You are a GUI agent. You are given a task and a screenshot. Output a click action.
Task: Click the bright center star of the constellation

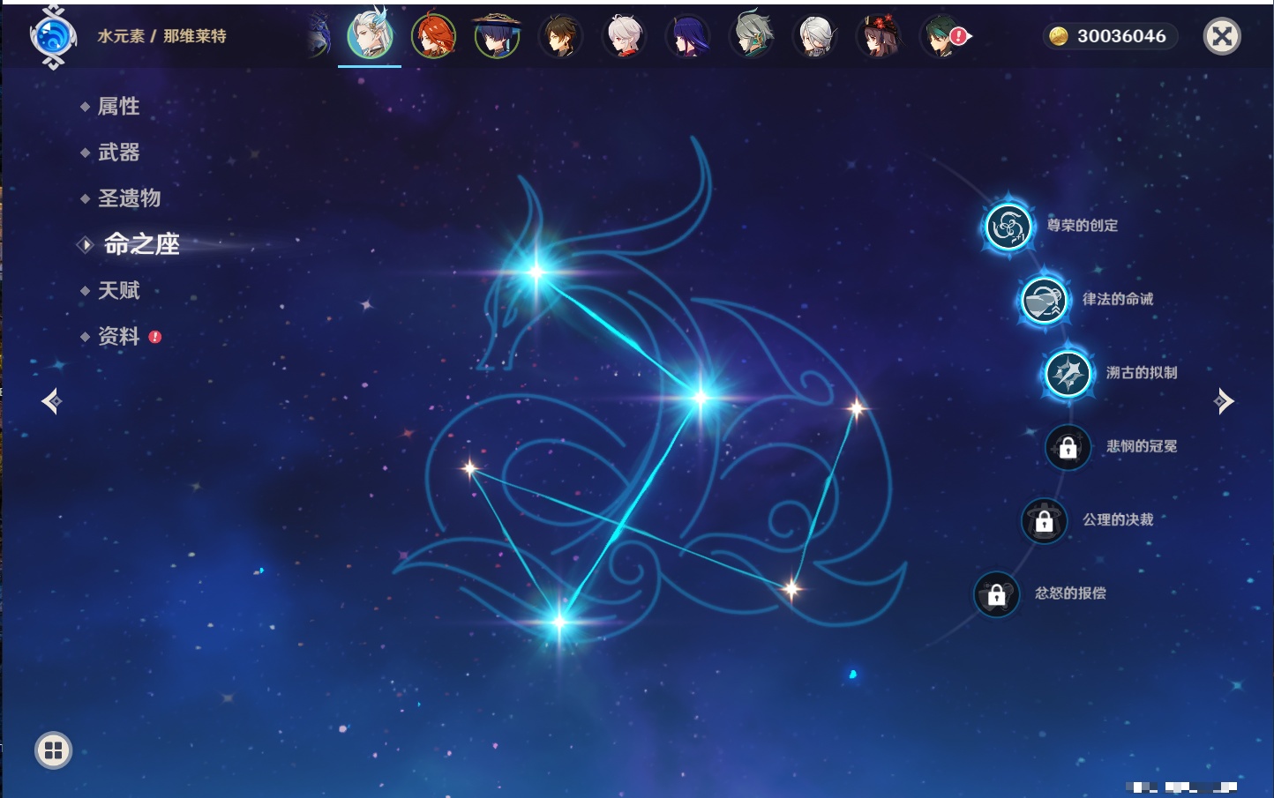[701, 398]
